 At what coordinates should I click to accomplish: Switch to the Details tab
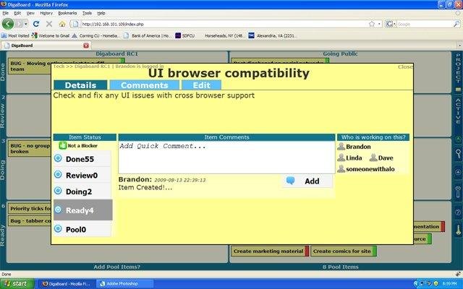tap(80, 85)
